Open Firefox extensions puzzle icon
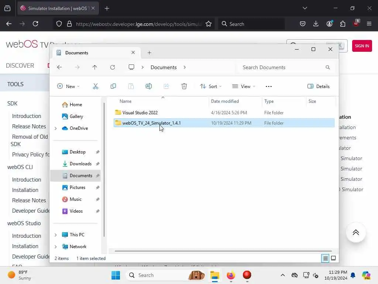This screenshot has width=378, height=284. pyautogui.click(x=343, y=24)
